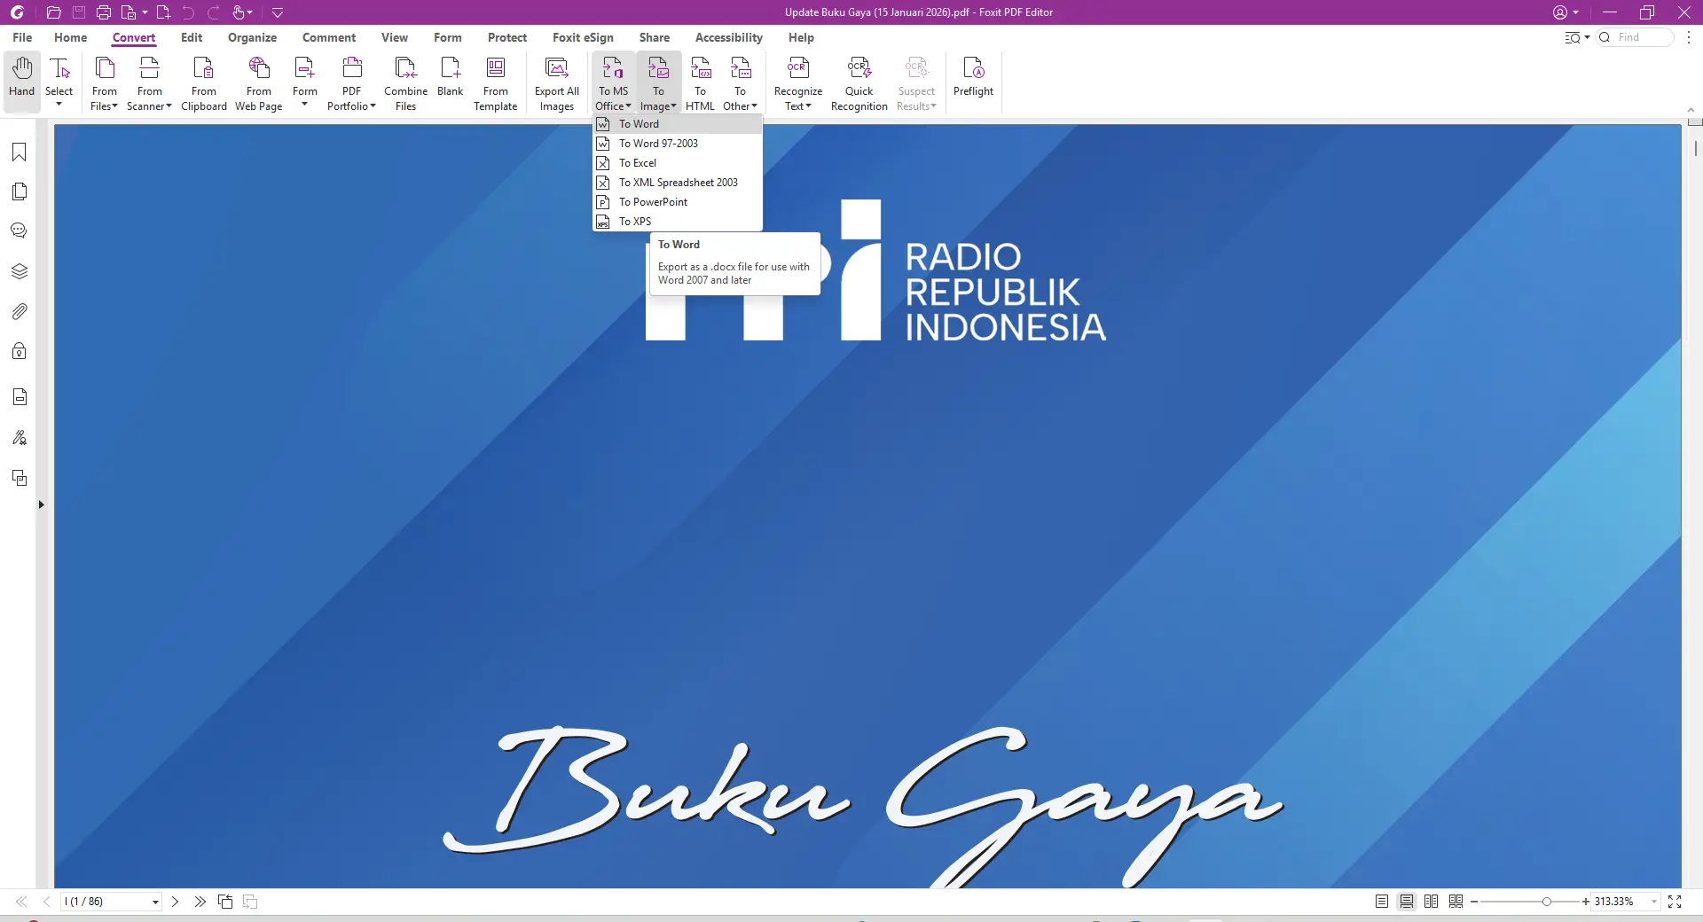
Task: Switch to the Home tab
Action: (70, 37)
